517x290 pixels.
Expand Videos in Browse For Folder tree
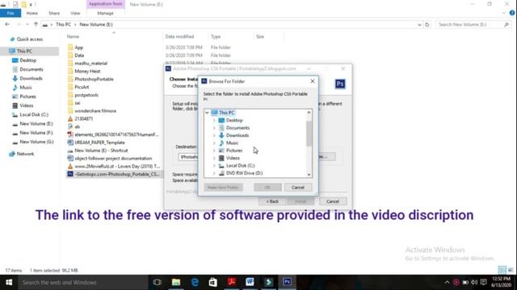(214, 158)
